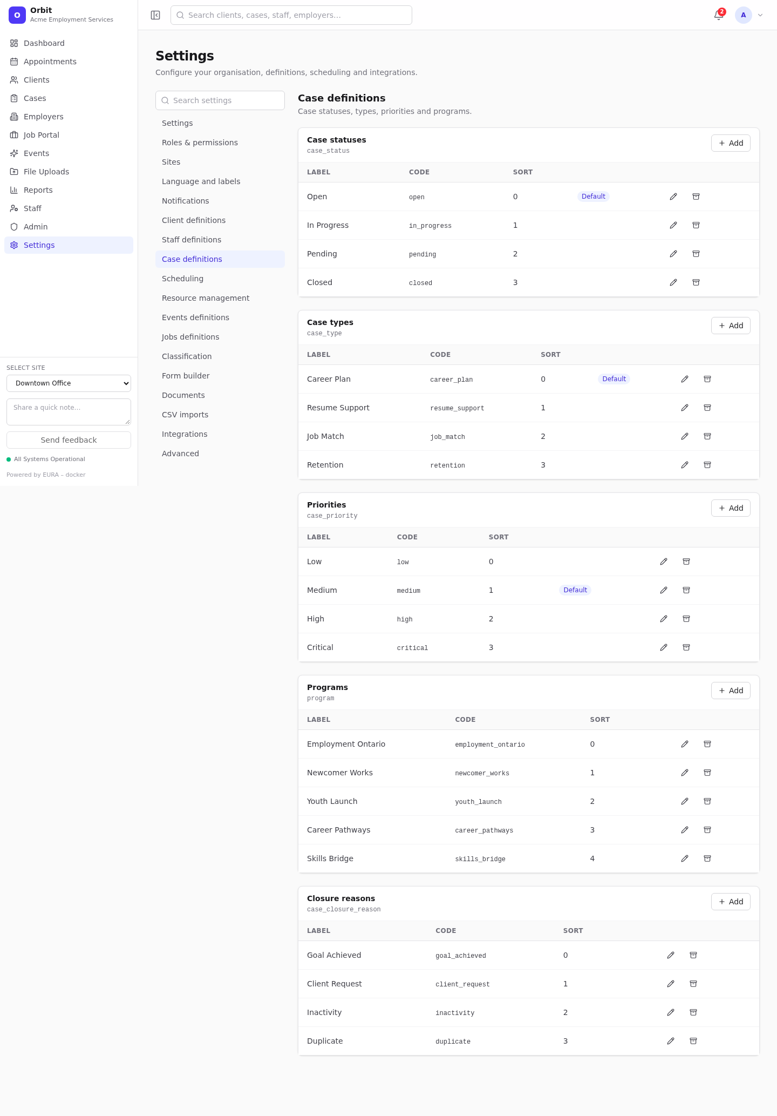
Task: Open the Scheduling settings section
Action: [220, 279]
